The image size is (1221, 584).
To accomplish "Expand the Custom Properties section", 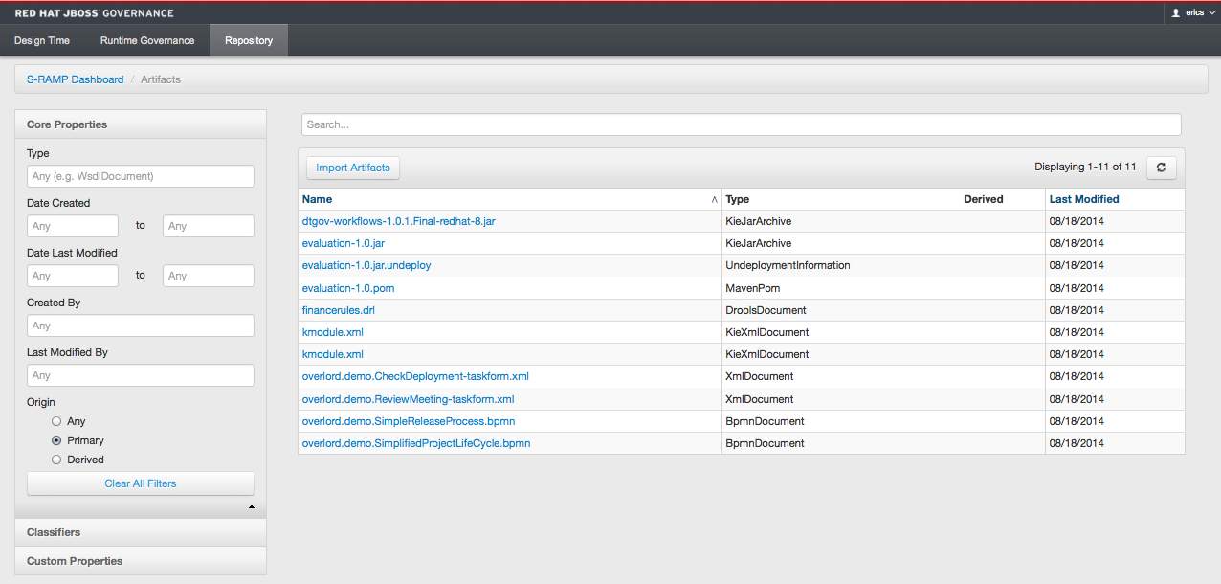I will coord(141,561).
